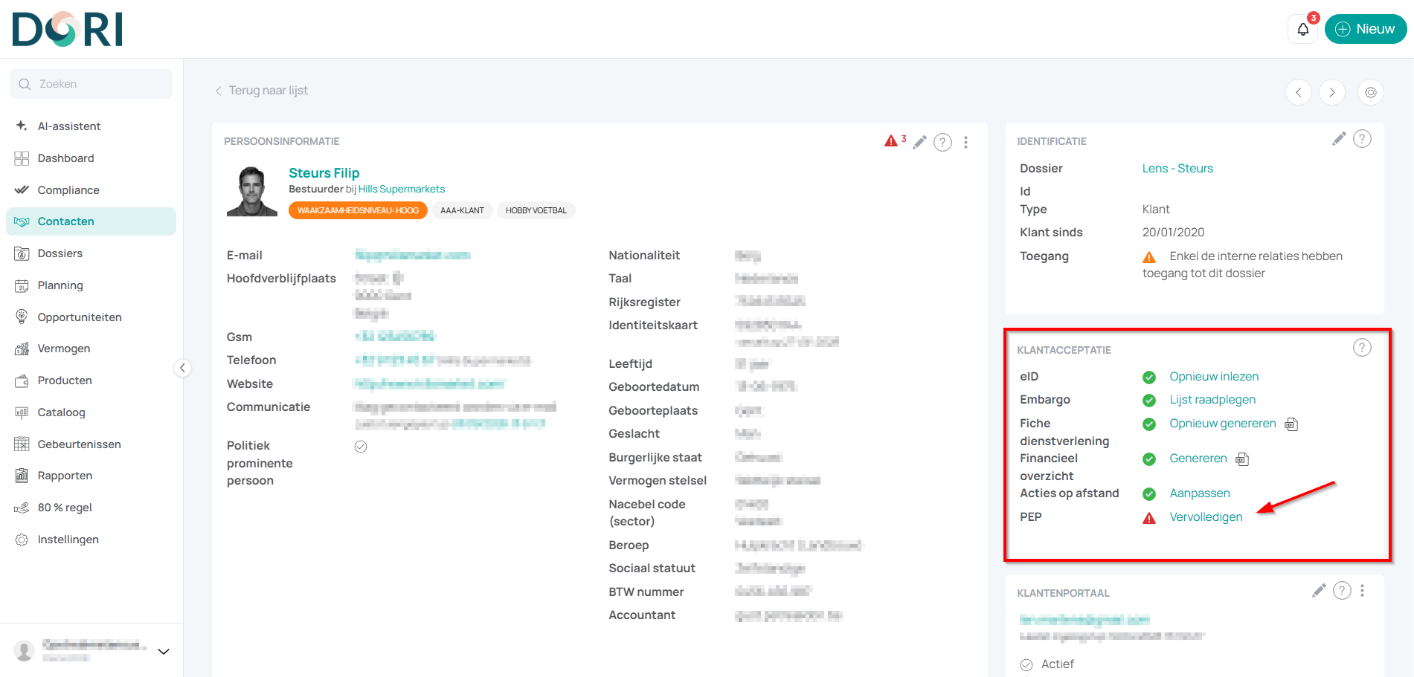Open help for Klantacceptatie panel
The width and height of the screenshot is (1414, 677).
pyautogui.click(x=1362, y=348)
